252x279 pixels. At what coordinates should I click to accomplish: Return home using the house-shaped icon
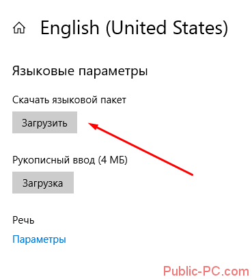19,28
